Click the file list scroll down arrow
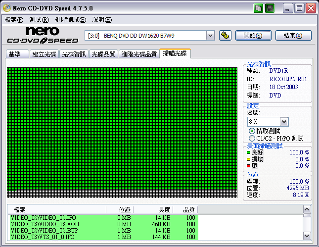 click(307, 236)
